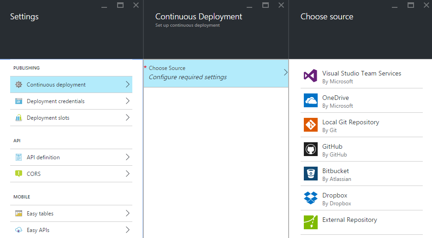Click the Continuous deployment gear icon
This screenshot has width=432, height=238.
tap(18, 85)
